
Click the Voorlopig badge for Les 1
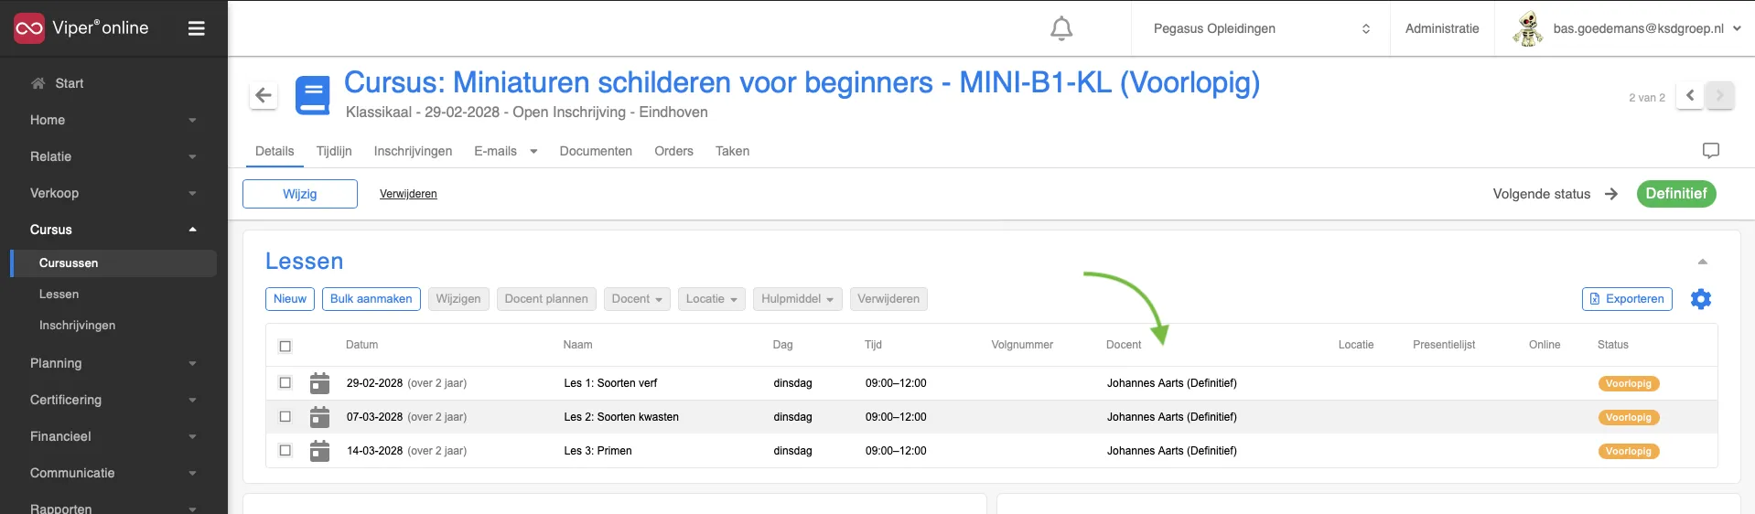1629,384
